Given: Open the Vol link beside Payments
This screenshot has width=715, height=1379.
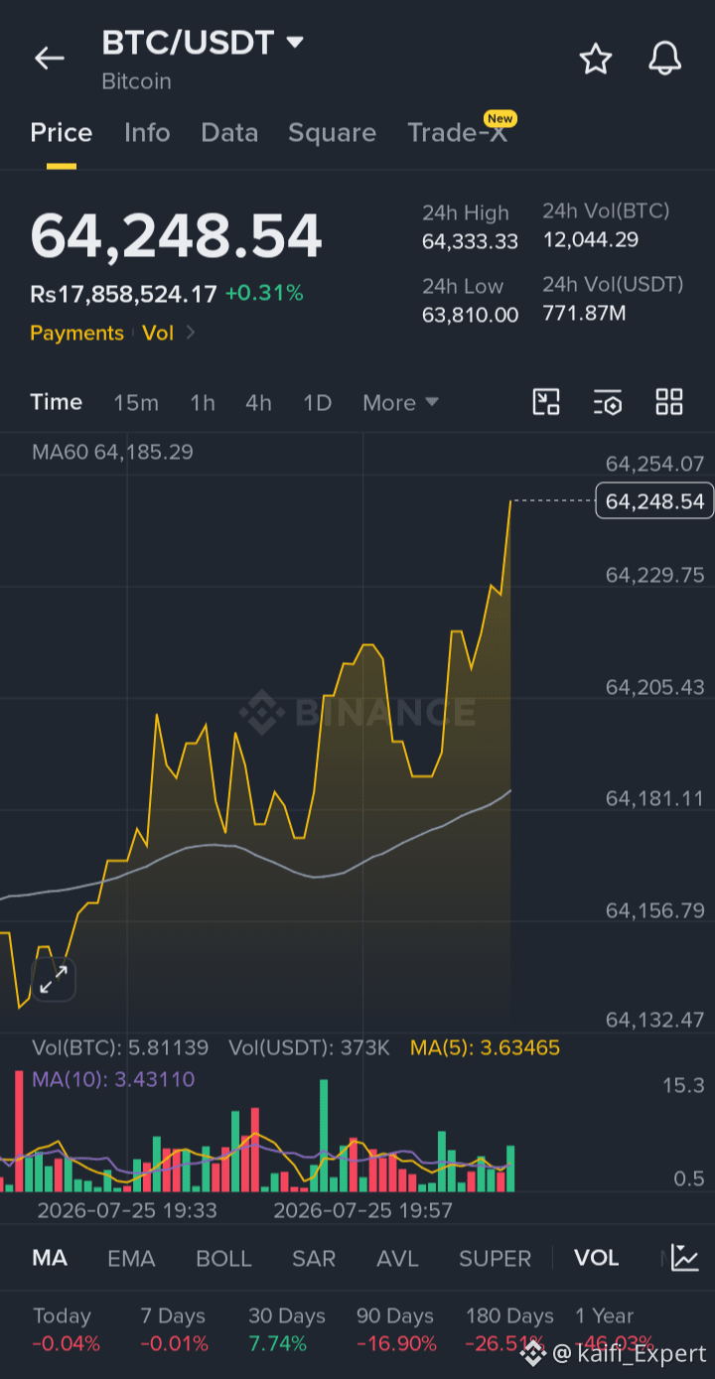Looking at the screenshot, I should (x=158, y=333).
